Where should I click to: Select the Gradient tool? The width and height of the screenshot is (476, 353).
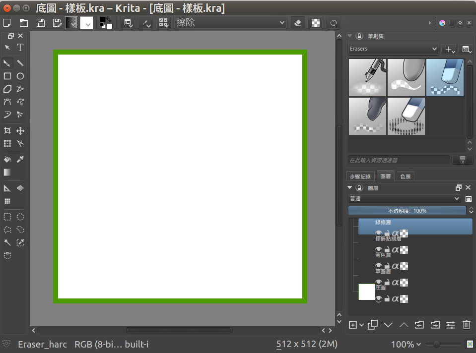coord(7,173)
